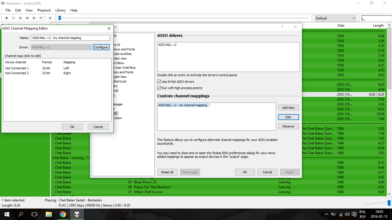The height and width of the screenshot is (220, 392).
Task: Select ASIO4ALL v2 in ASIO drivers list
Action: (x=167, y=45)
